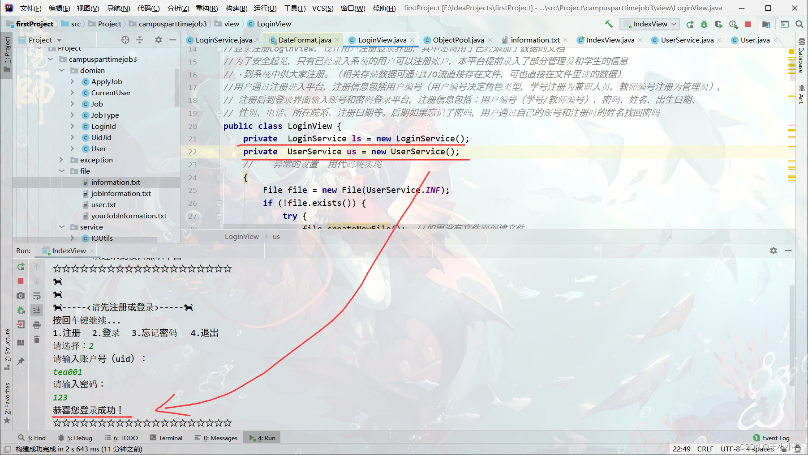Collapse the domian folder
This screenshot has width=808, height=455.
click(x=62, y=71)
